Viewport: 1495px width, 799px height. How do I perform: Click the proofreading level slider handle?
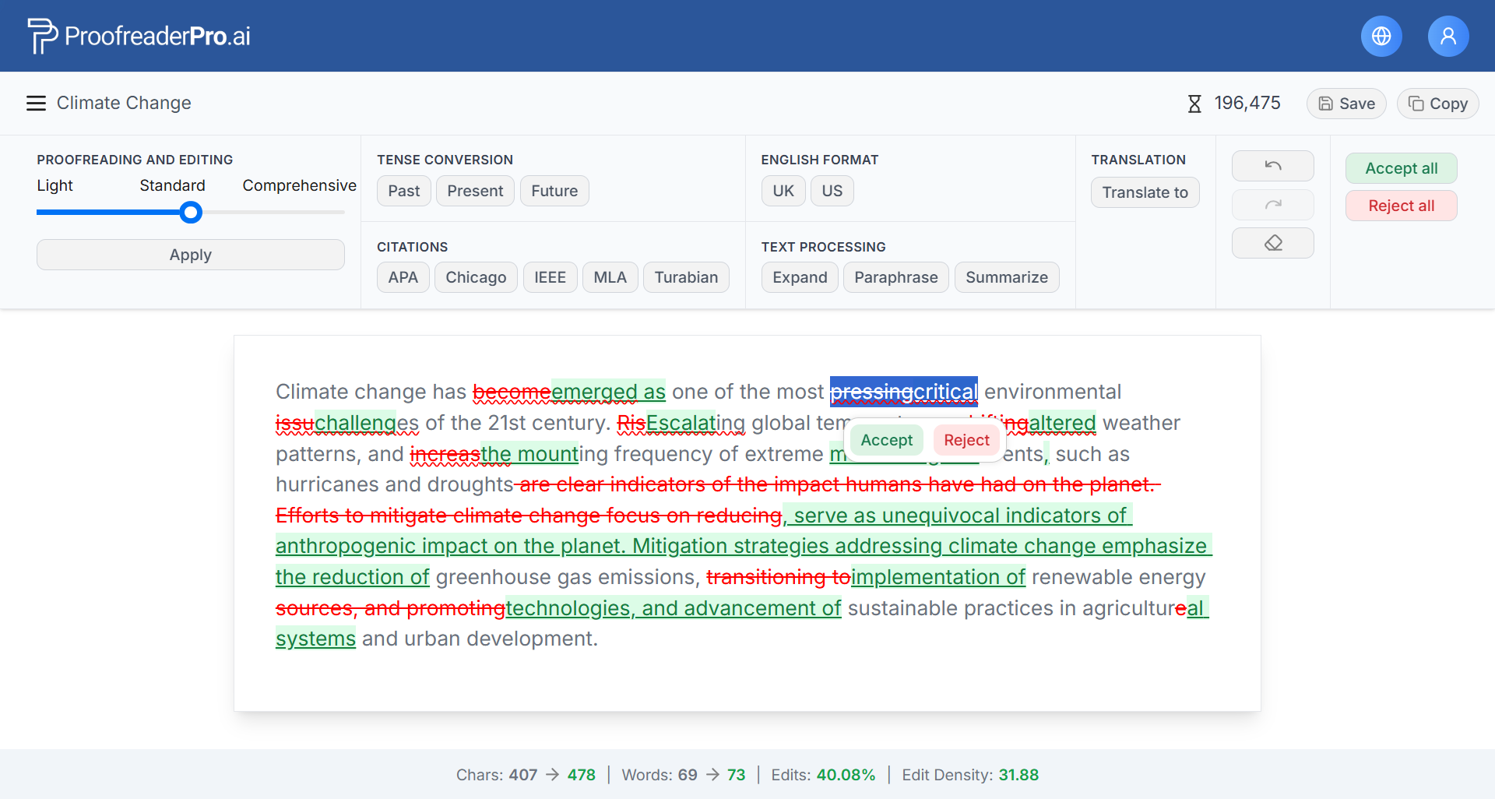pos(191,213)
